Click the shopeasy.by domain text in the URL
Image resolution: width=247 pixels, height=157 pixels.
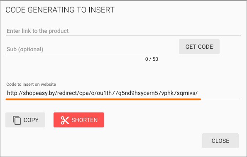coord(39,93)
